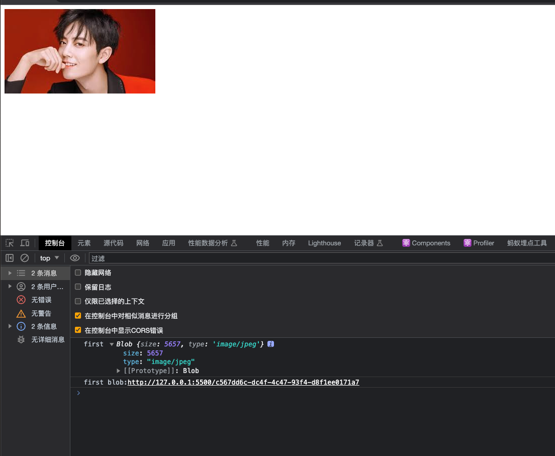This screenshot has width=555, height=456.
Task: Open the top frame context dropdown
Action: click(x=49, y=258)
